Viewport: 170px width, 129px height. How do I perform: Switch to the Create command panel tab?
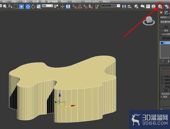[161, 12]
